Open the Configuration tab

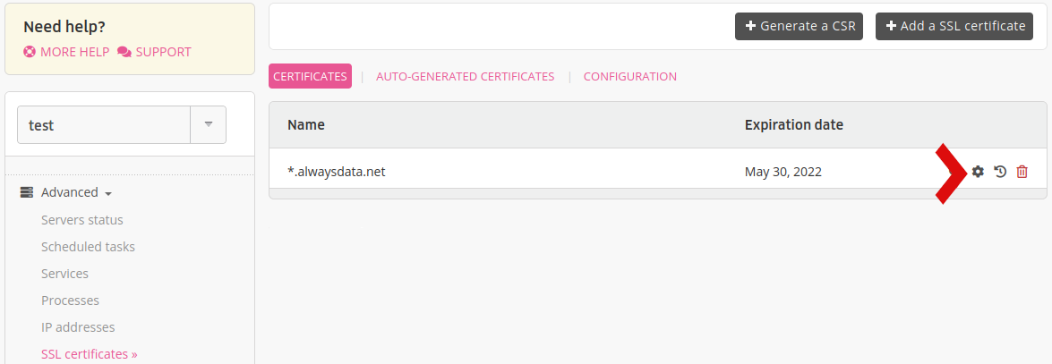pyautogui.click(x=629, y=77)
